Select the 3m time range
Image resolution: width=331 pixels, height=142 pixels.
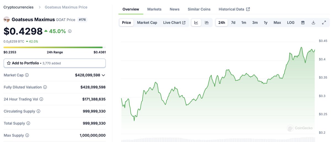[x=255, y=23]
